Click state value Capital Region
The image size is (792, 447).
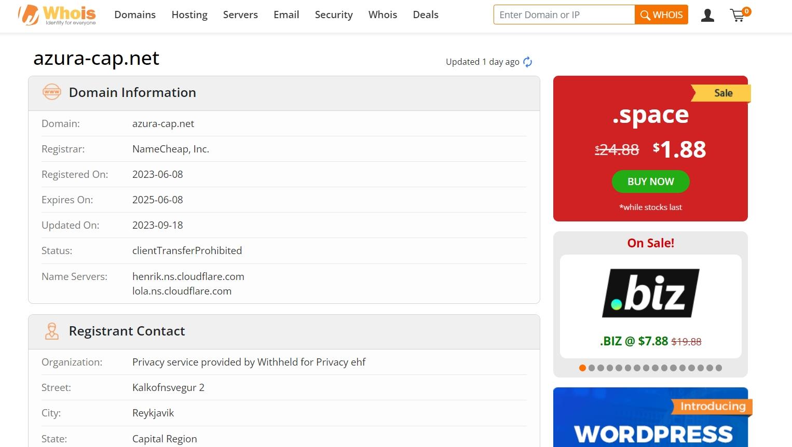165,439
